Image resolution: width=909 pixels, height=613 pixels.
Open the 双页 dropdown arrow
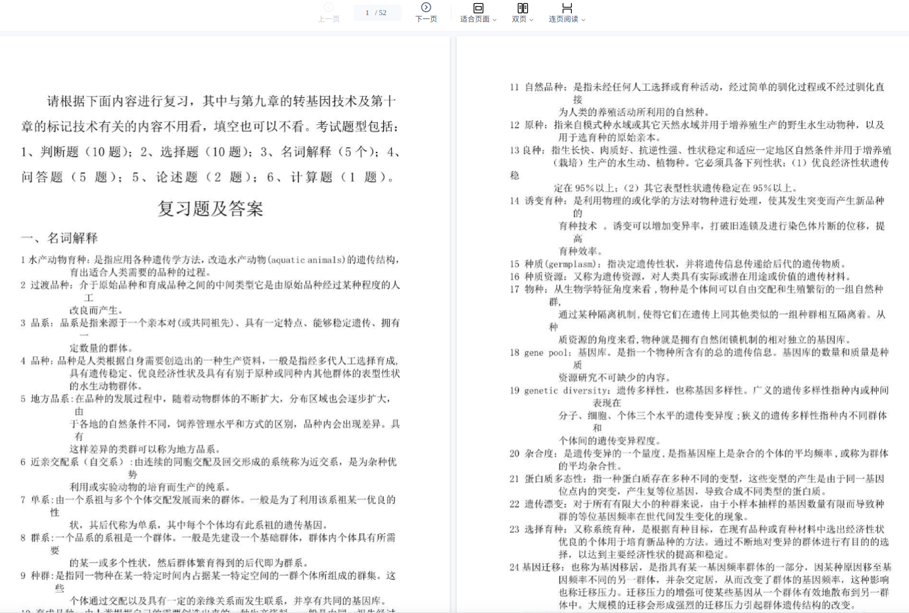(531, 20)
